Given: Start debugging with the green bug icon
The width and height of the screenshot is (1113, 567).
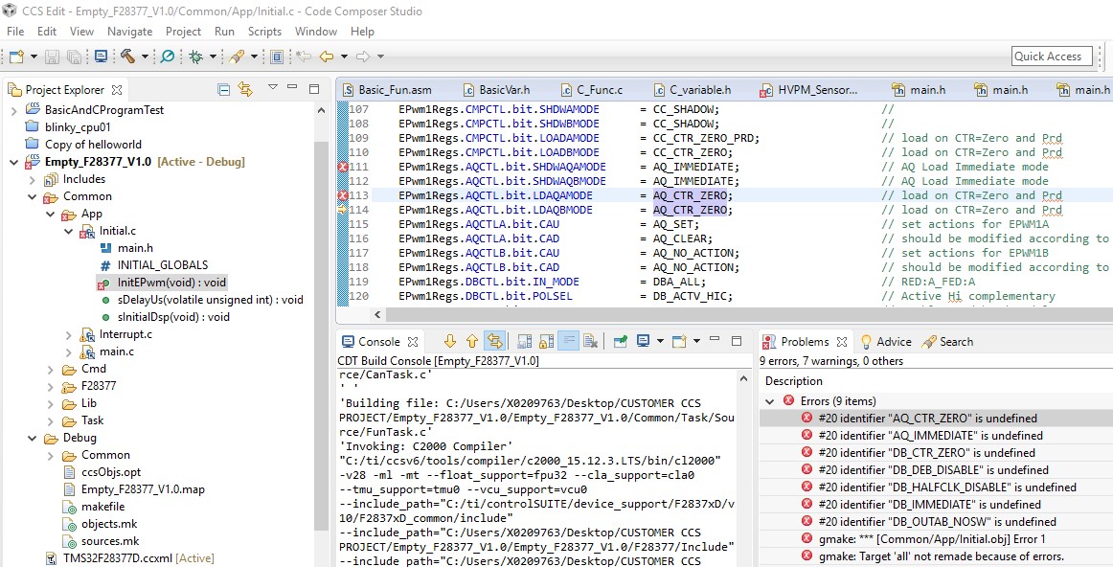Looking at the screenshot, I should tap(194, 57).
